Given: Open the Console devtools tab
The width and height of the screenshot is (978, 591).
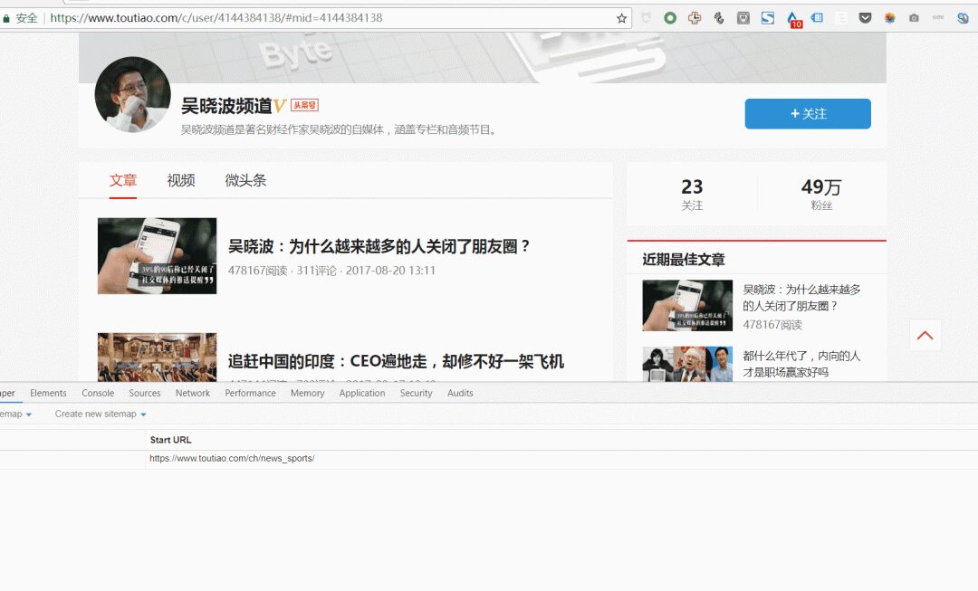Looking at the screenshot, I should (x=98, y=393).
